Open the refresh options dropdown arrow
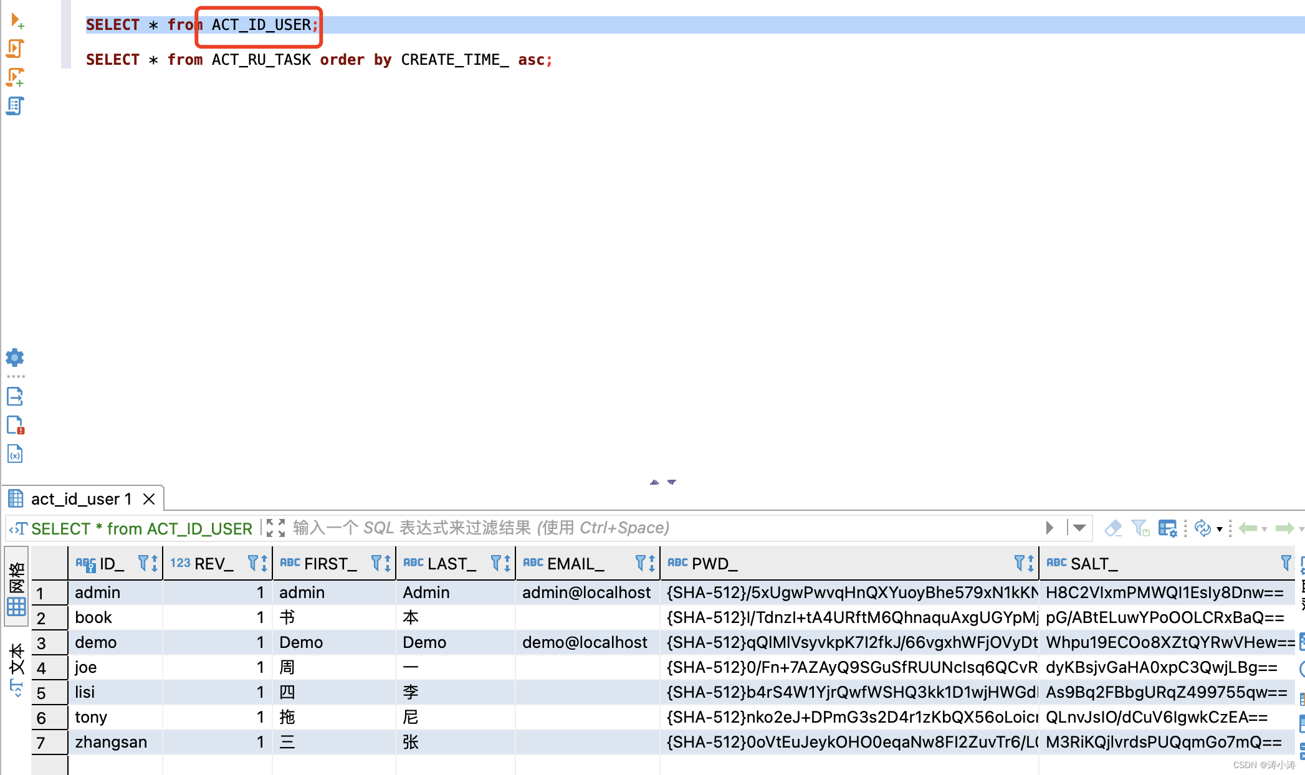Screen dimensions: 1305x775 pos(1220,530)
